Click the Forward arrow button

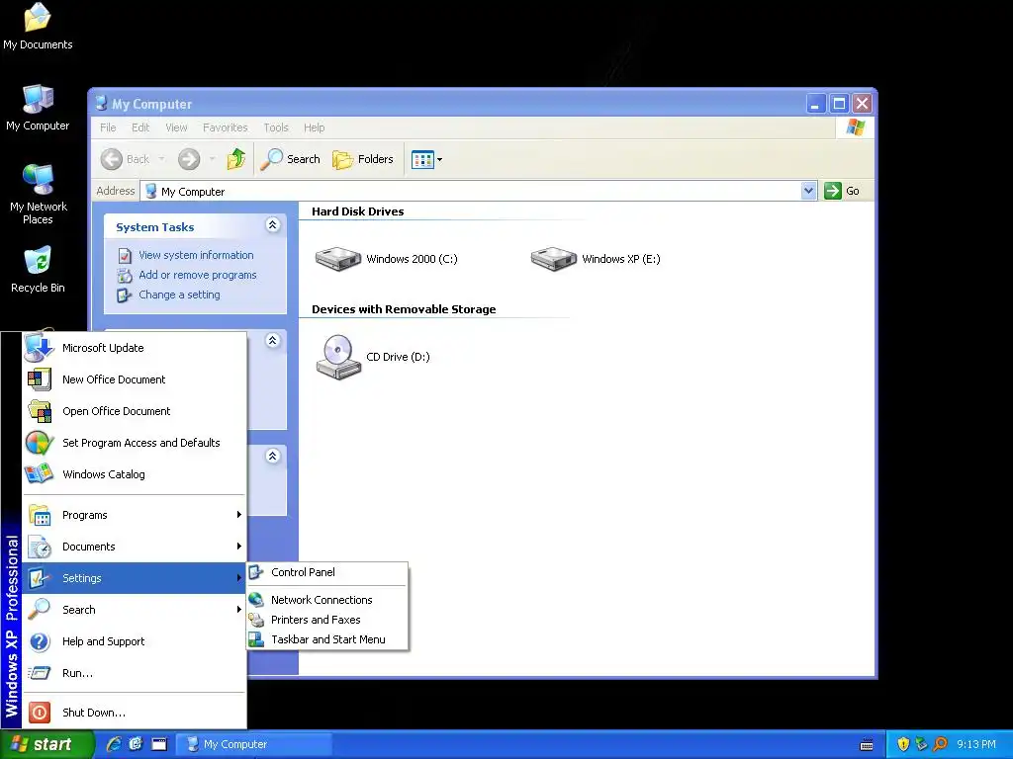coord(189,159)
